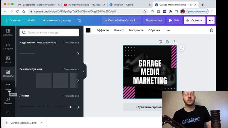Screen dimensions: 228x128
Task: Play the 5.0s design preview
Action: (x=174, y=20)
